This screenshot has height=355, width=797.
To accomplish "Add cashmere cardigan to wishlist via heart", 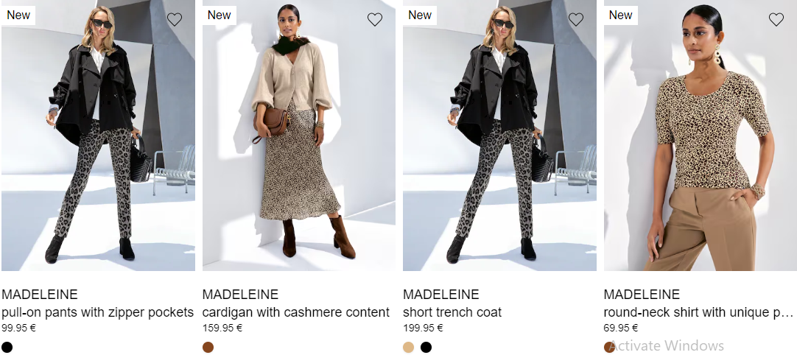I will (x=375, y=19).
